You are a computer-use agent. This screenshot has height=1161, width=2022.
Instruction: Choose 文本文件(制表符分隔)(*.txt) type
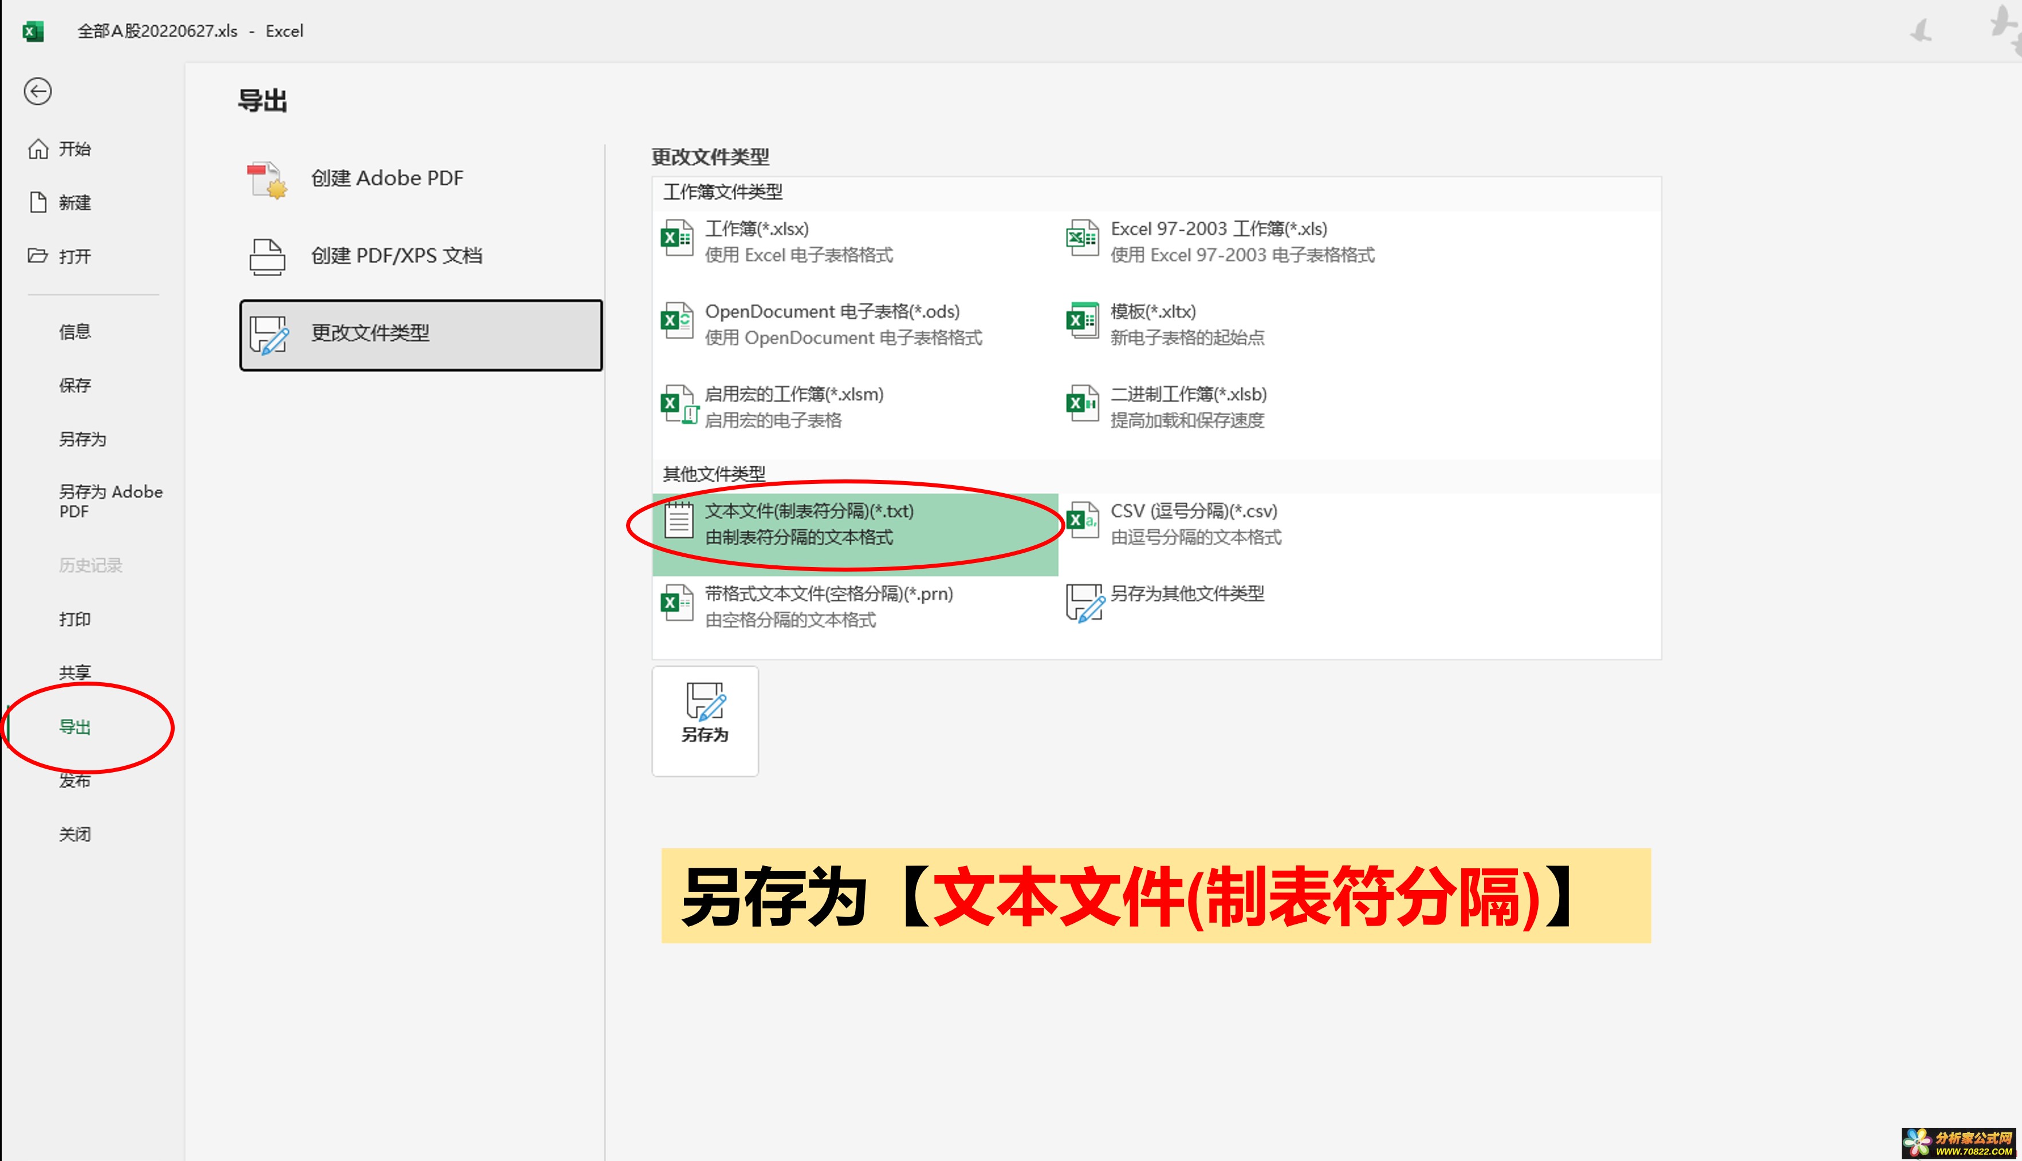[x=855, y=534]
